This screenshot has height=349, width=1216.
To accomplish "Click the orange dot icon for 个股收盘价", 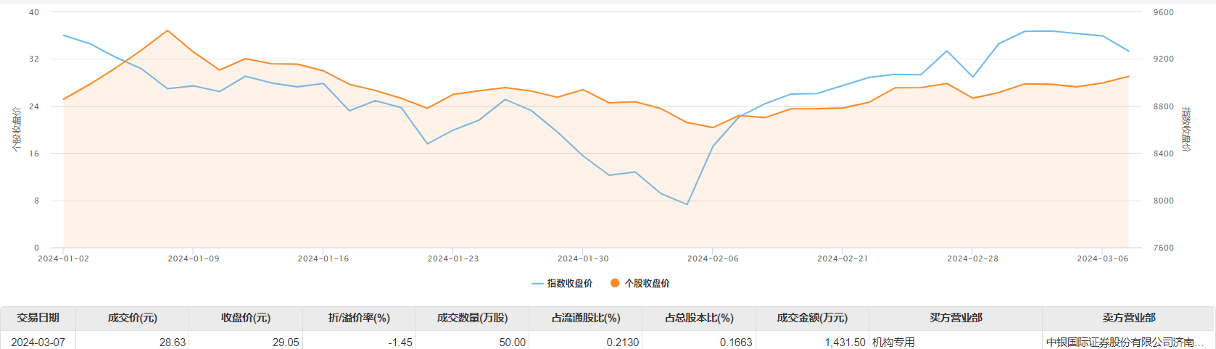I will click(x=615, y=283).
